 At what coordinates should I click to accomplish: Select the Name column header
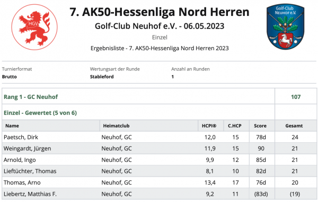click(12, 126)
